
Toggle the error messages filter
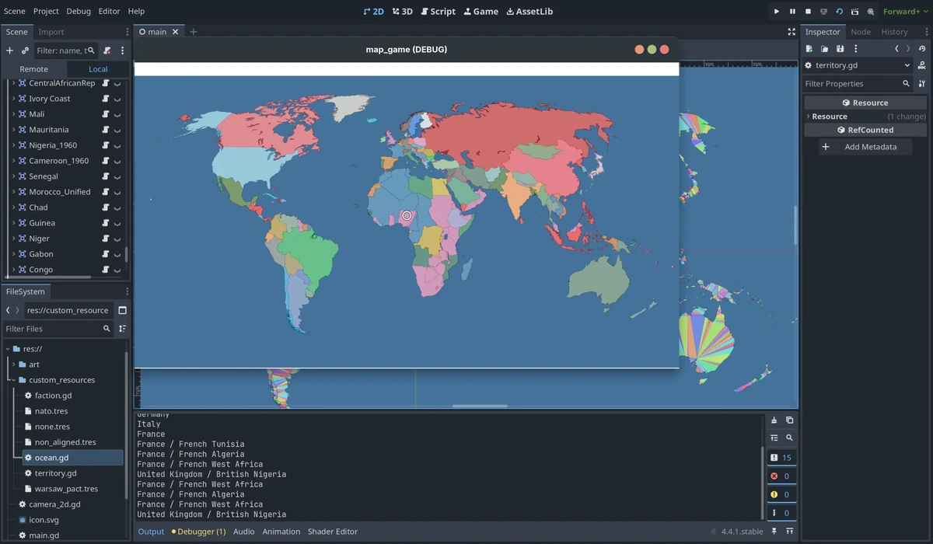pos(781,476)
